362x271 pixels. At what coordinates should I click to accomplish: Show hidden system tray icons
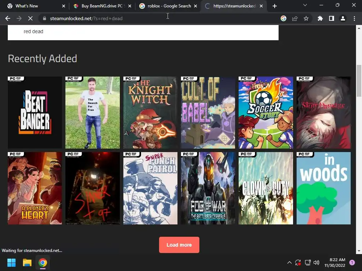289,263
